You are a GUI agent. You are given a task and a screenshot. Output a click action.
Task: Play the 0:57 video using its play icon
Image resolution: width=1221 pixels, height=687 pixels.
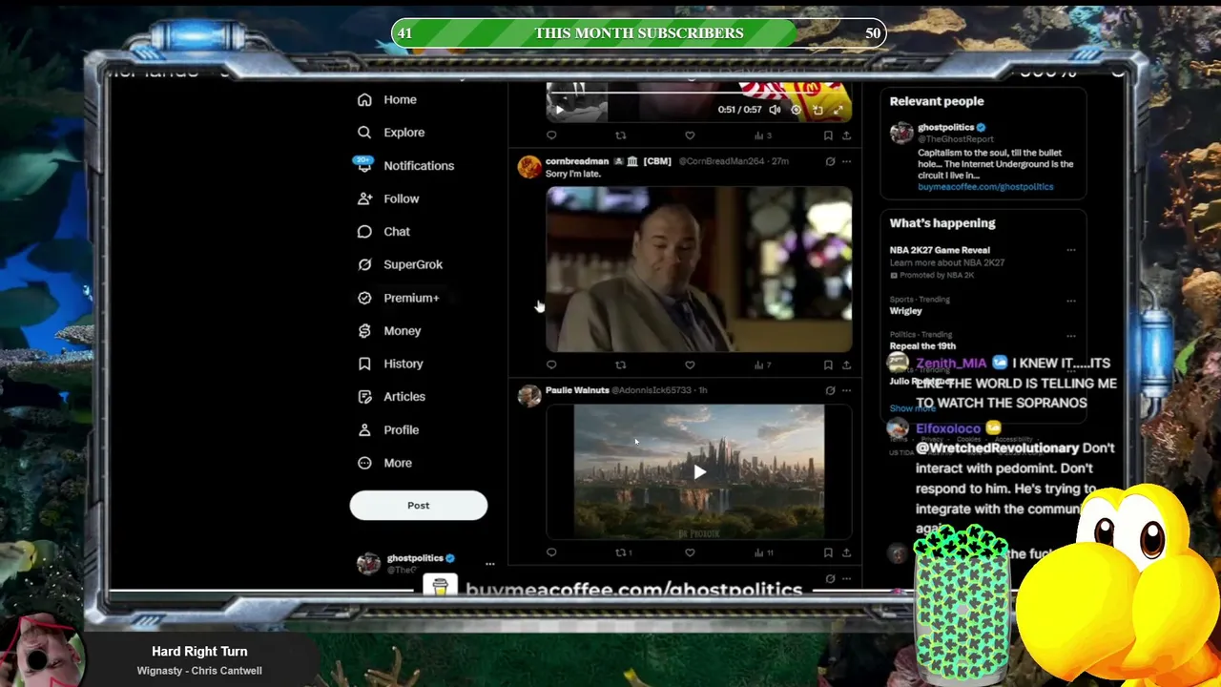tap(560, 110)
